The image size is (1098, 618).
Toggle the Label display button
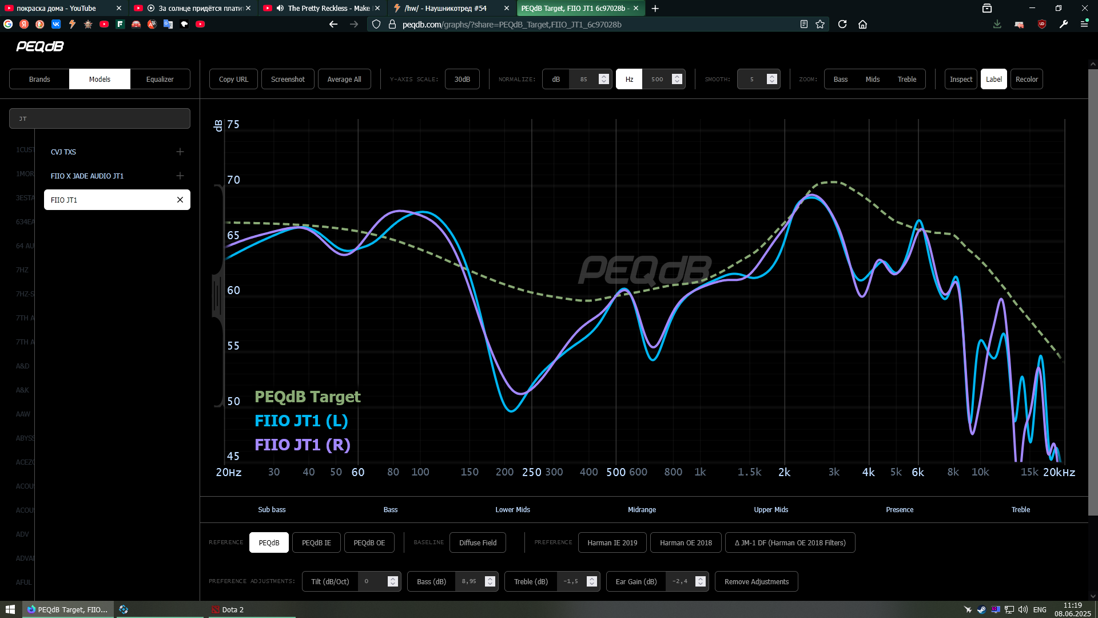coord(993,79)
